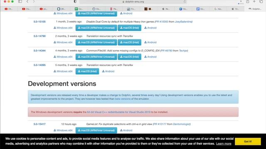The width and height of the screenshot is (266, 149).
Task: Open a new tab with the plus icon
Action: pos(254,2)
